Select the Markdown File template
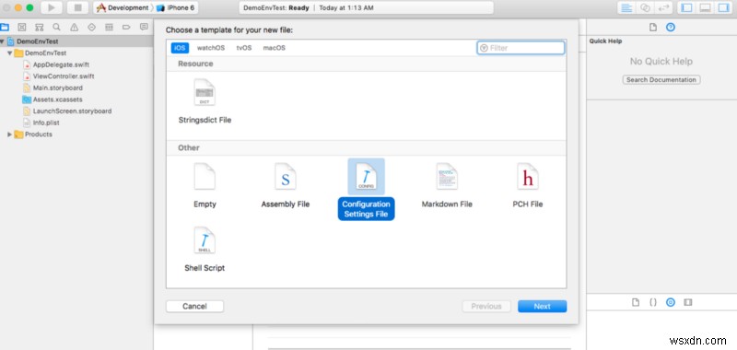 pos(447,186)
